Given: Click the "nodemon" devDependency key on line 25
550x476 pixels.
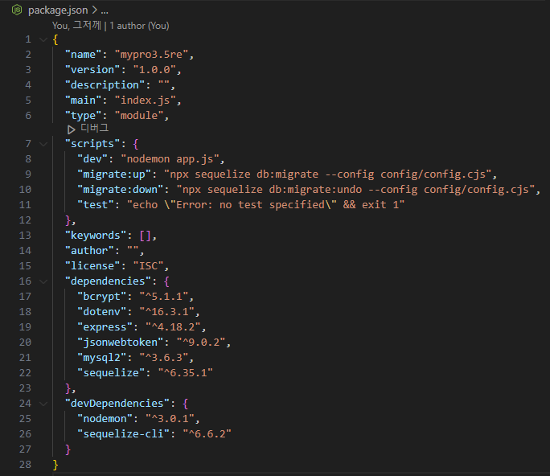Looking at the screenshot, I should coord(105,419).
